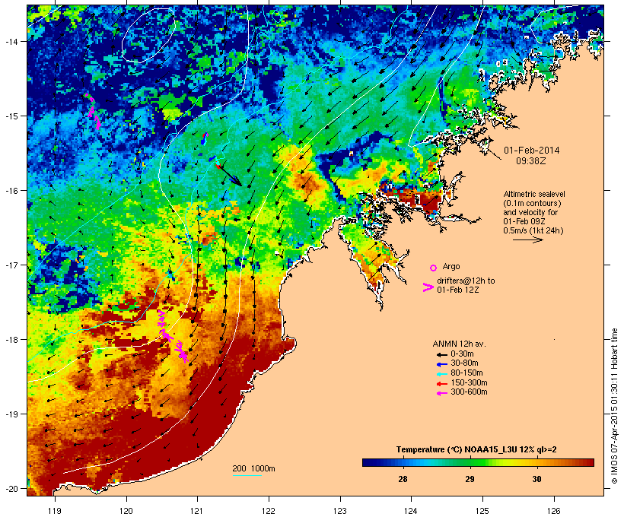Screen dimensions: 624x517
Task: Click the magenta Argo circle marker
Action: pyautogui.click(x=434, y=268)
